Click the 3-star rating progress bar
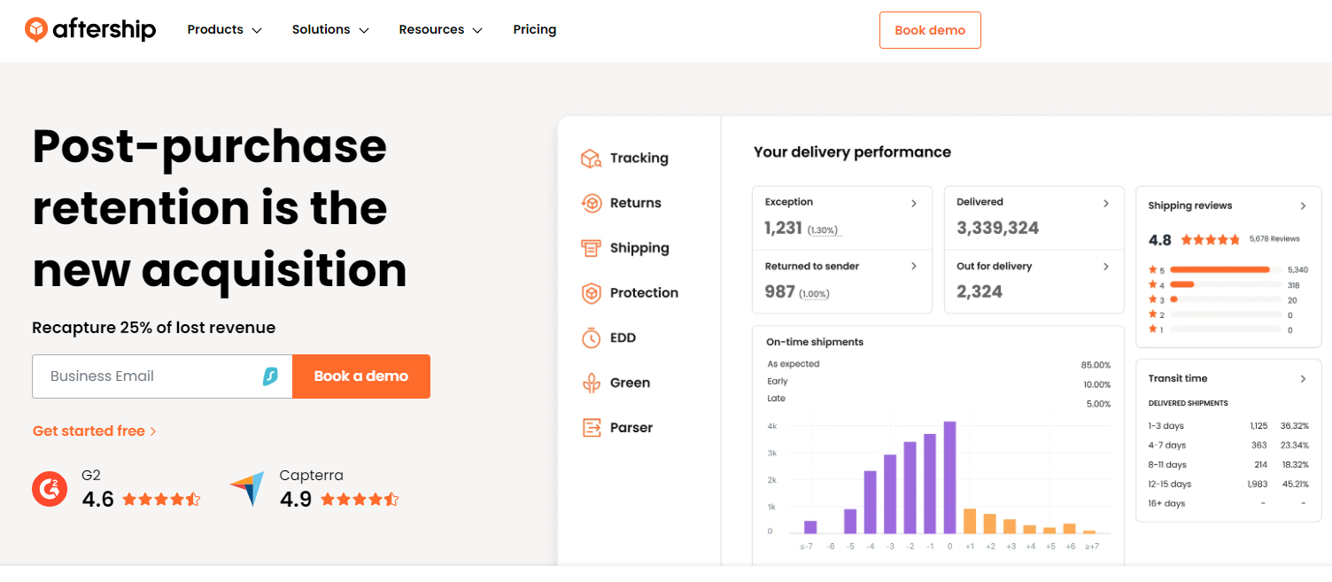Screen dimensions: 1332x582 coord(1225,299)
